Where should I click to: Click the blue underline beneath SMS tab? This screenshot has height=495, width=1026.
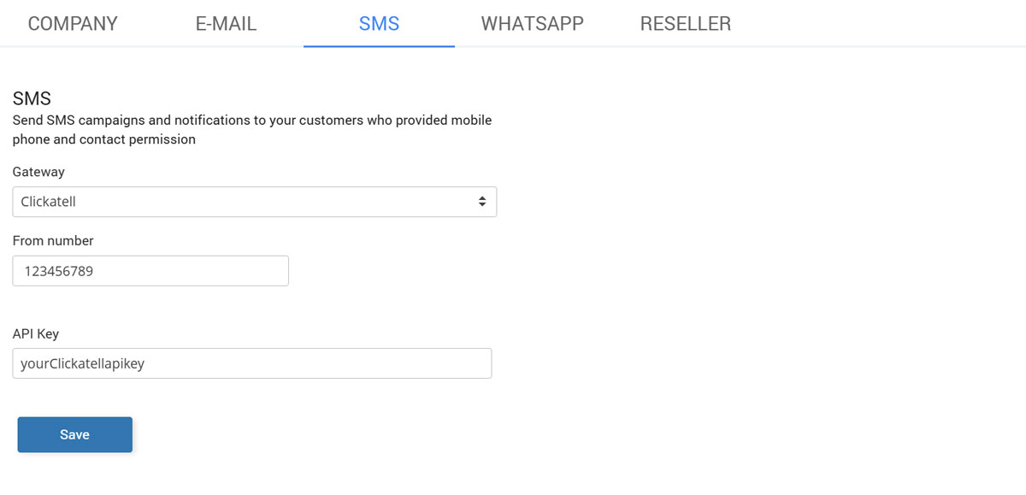point(379,45)
